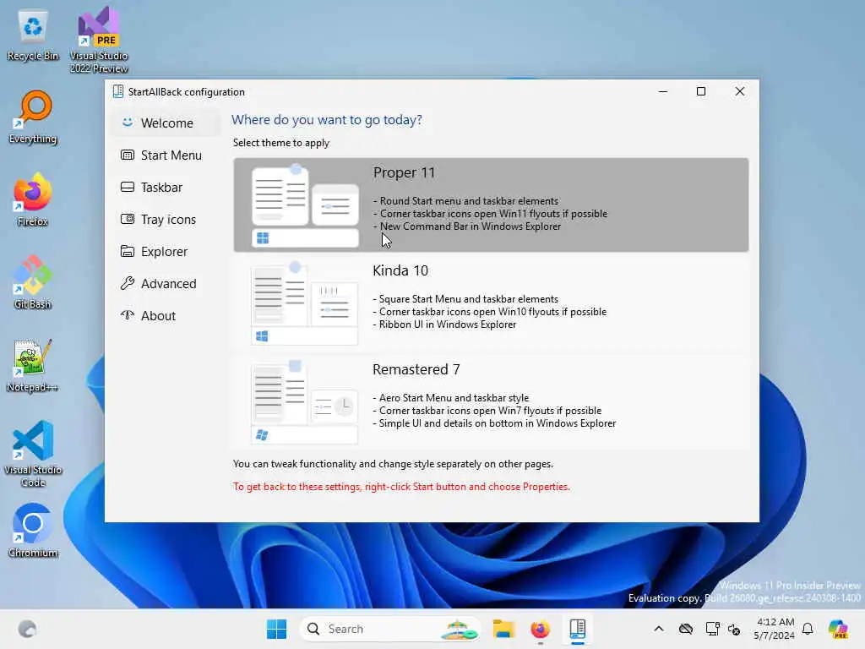Open File Explorer from taskbar

click(x=503, y=629)
